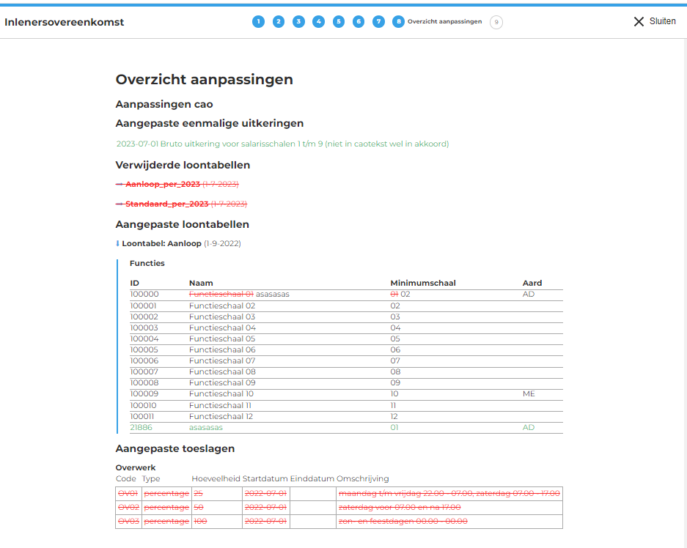This screenshot has width=687, height=548.
Task: Jump to step 2 in the progress bar
Action: [x=279, y=22]
